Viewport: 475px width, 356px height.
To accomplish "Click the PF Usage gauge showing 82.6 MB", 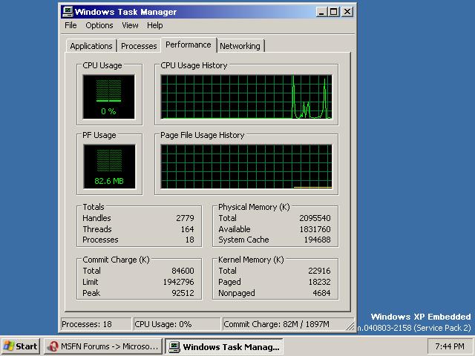I will [109, 166].
